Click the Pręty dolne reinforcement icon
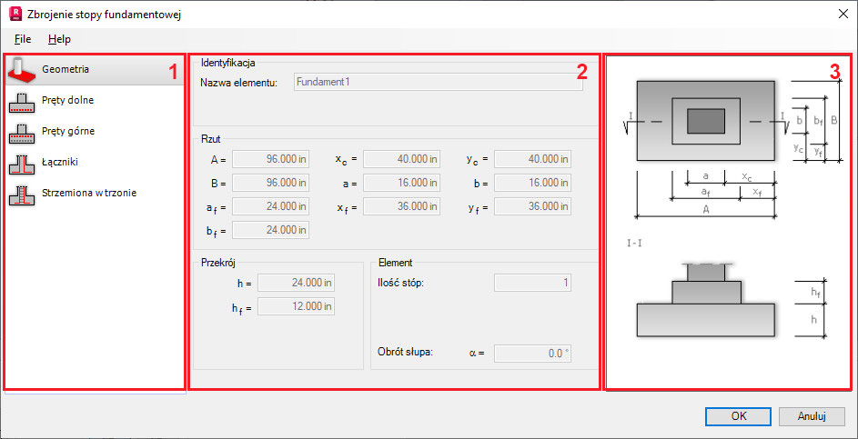Viewport: 858px width, 439px height. pyautogui.click(x=22, y=102)
